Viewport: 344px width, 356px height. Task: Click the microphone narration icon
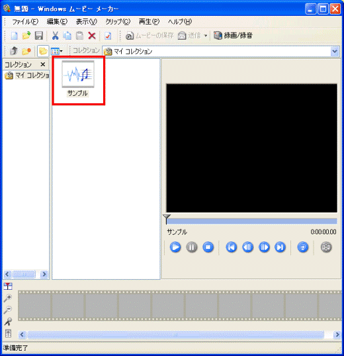click(8, 322)
